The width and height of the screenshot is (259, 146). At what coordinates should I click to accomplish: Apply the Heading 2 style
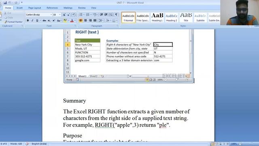[x=172, y=17]
